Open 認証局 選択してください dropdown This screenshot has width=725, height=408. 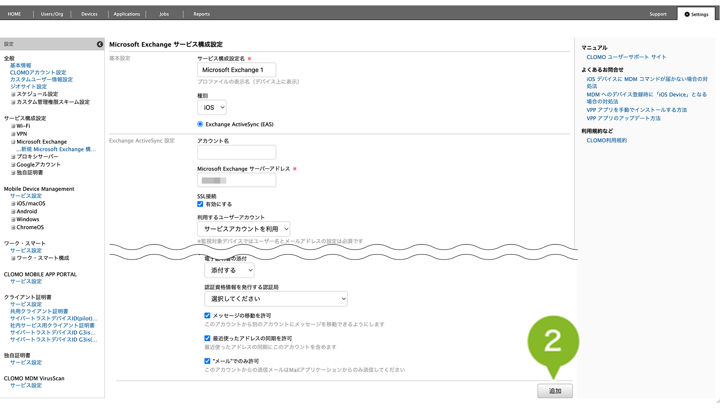pos(276,299)
